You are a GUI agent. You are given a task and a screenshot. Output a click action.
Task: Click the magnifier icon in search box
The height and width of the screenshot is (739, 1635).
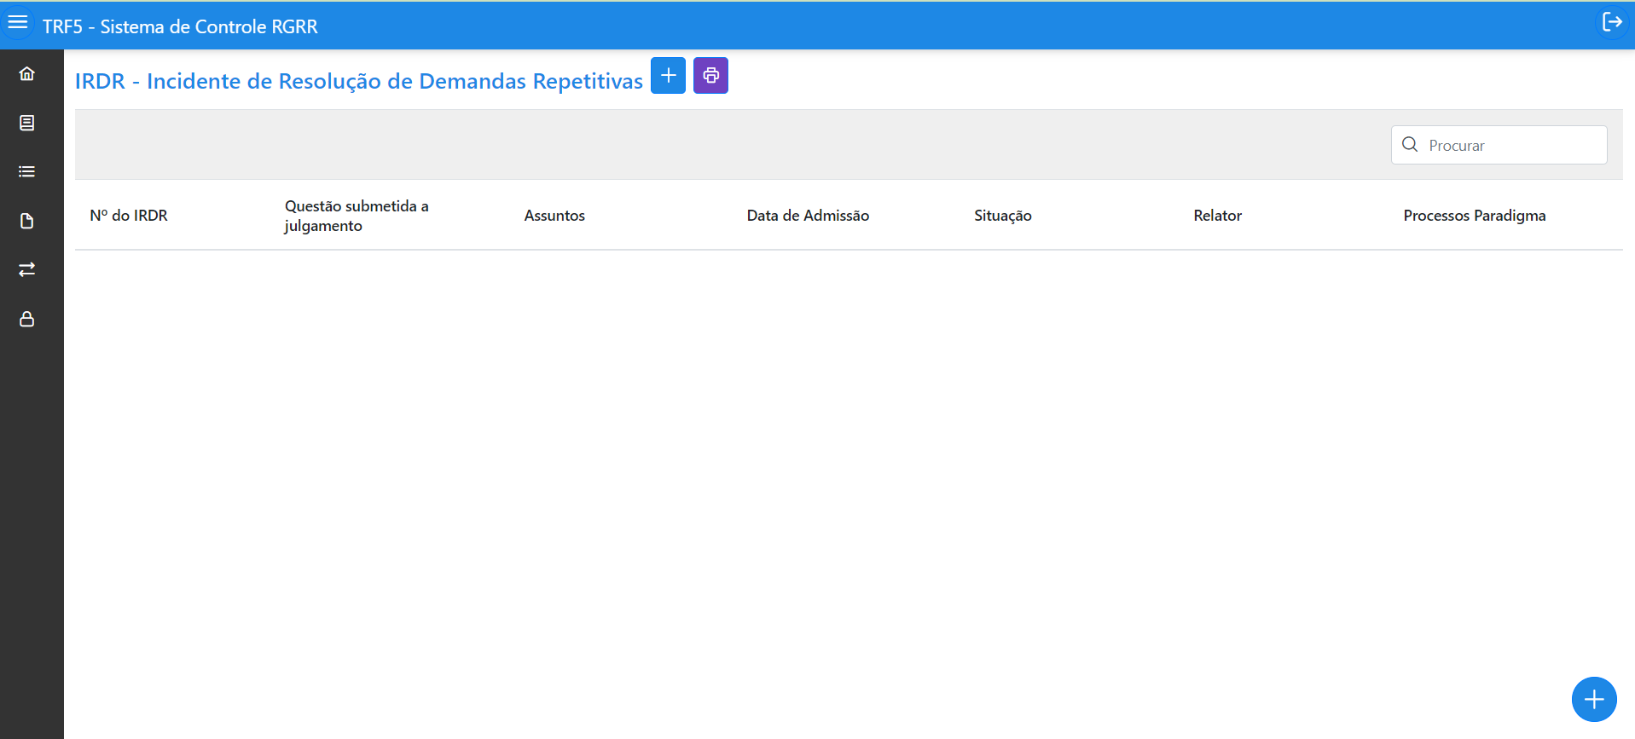coord(1410,145)
